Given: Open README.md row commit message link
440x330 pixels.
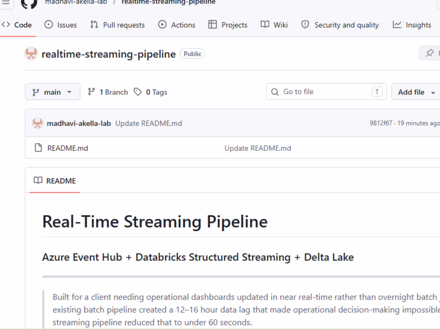Looking at the screenshot, I should coord(258,148).
